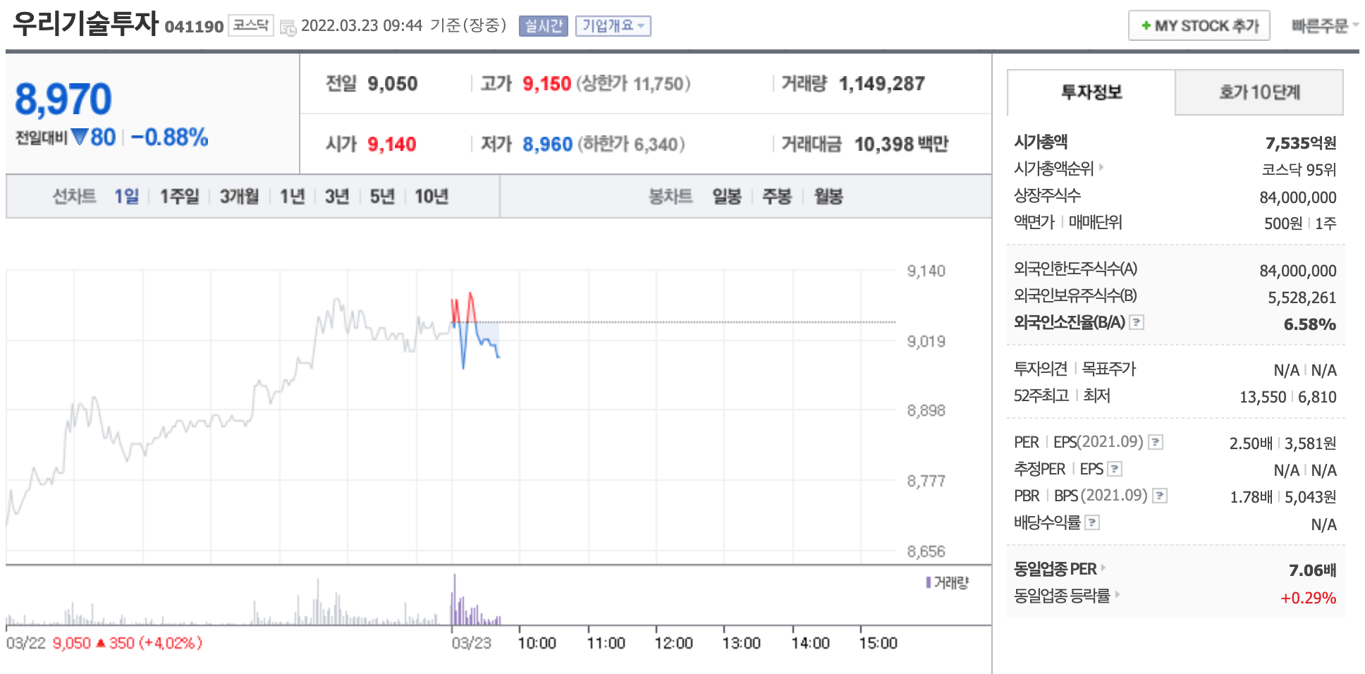View the 5년 line chart

[x=382, y=196]
